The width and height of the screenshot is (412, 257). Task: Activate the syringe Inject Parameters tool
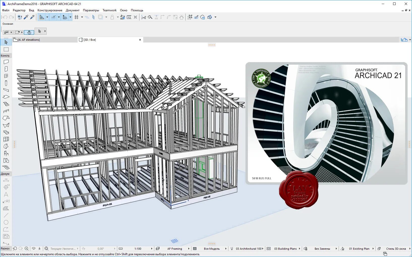32,17
